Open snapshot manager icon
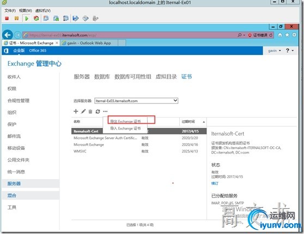 click(x=66, y=19)
